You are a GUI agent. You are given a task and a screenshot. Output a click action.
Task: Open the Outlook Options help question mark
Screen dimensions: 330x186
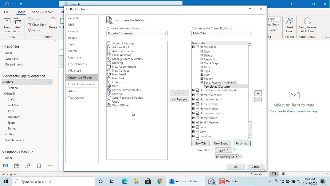[x=250, y=9]
